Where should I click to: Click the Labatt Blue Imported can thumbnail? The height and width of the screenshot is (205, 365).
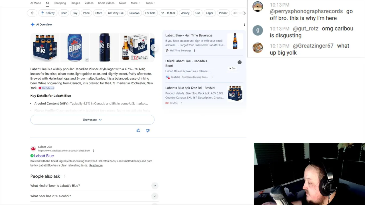[75, 48]
